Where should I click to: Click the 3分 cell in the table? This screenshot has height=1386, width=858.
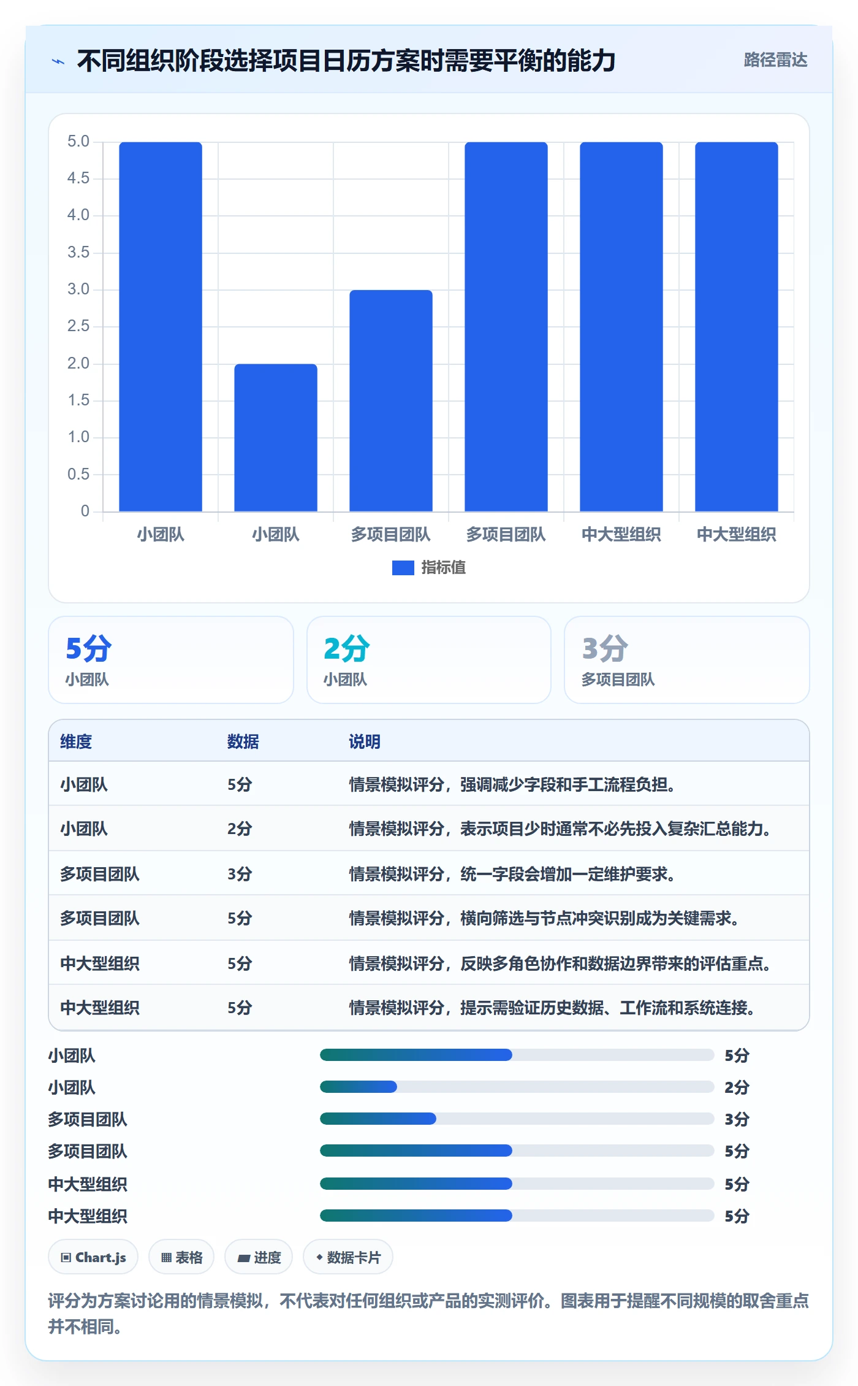[x=240, y=874]
